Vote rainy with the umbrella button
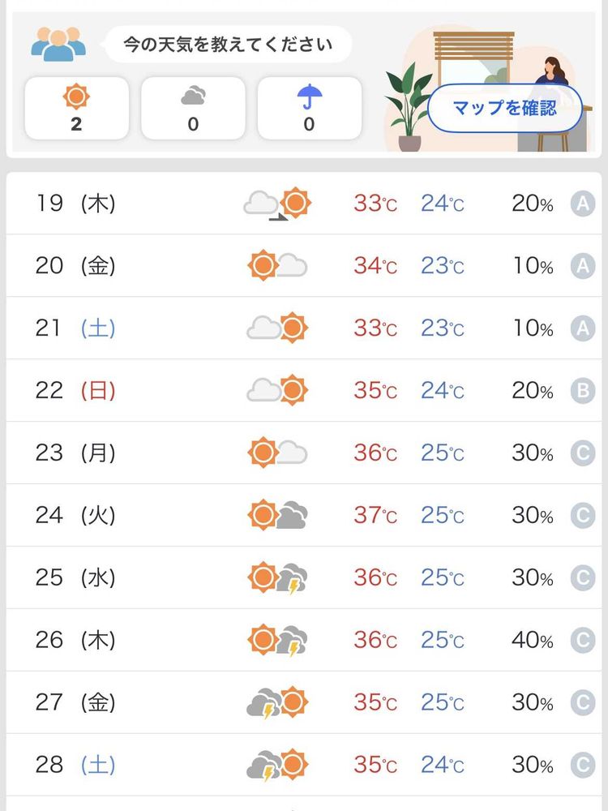 309,108
